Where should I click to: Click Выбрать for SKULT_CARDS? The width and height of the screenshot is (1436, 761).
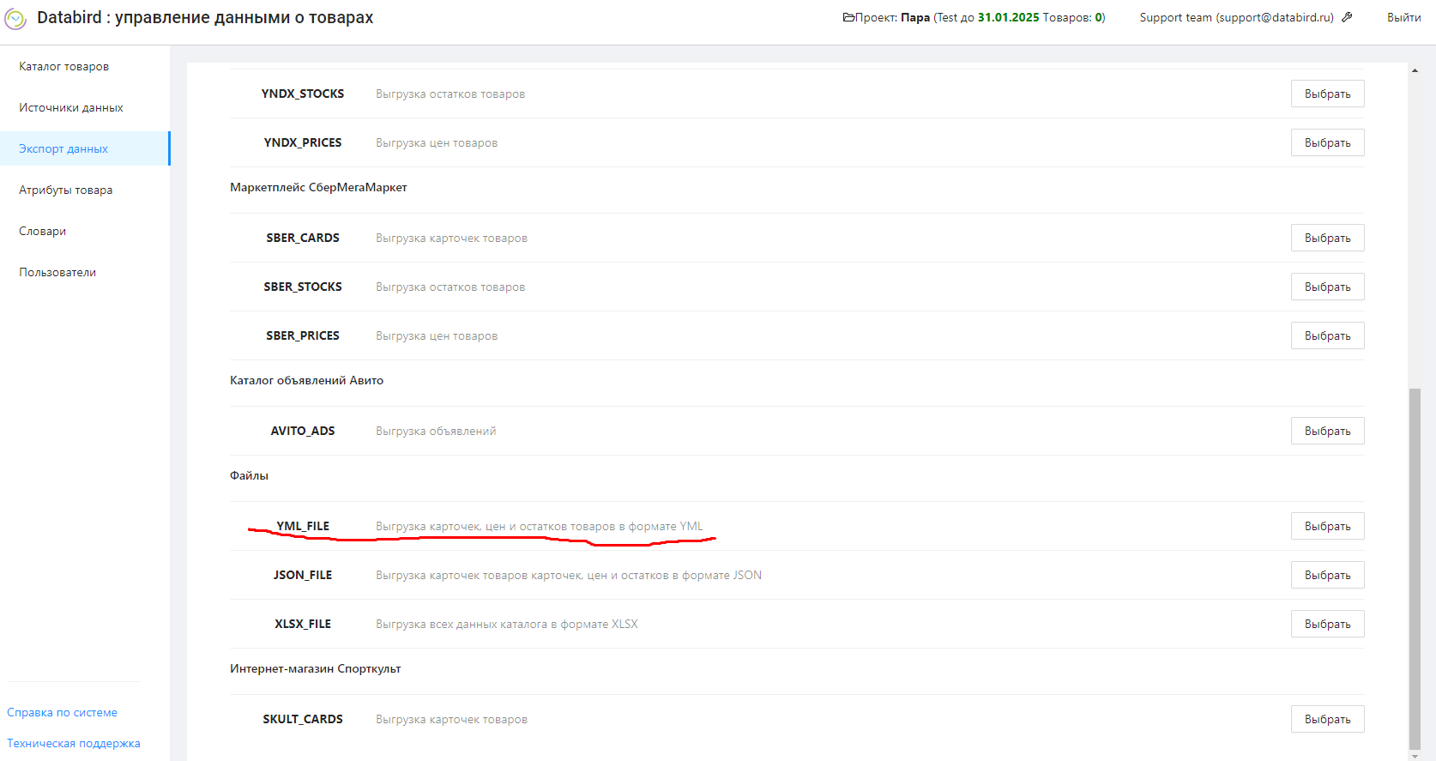[1327, 719]
